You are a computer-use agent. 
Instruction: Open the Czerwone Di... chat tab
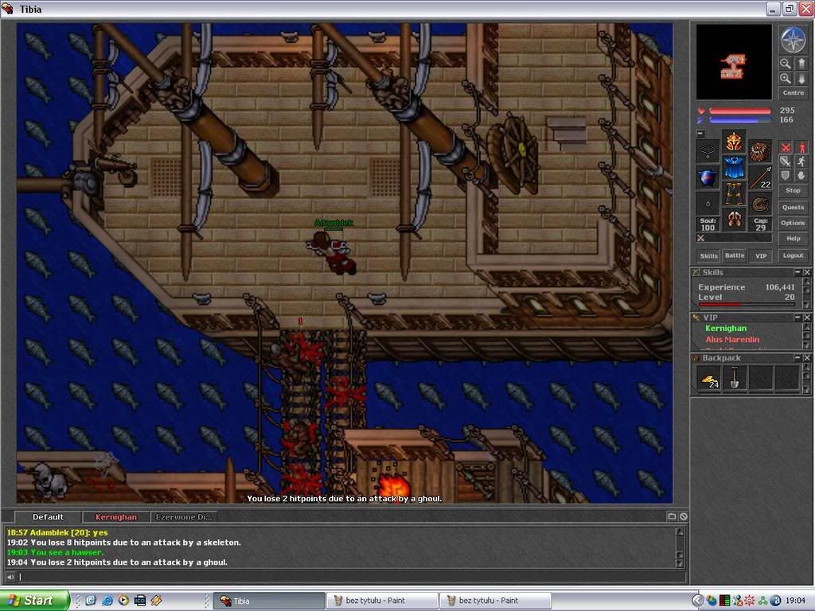click(184, 517)
